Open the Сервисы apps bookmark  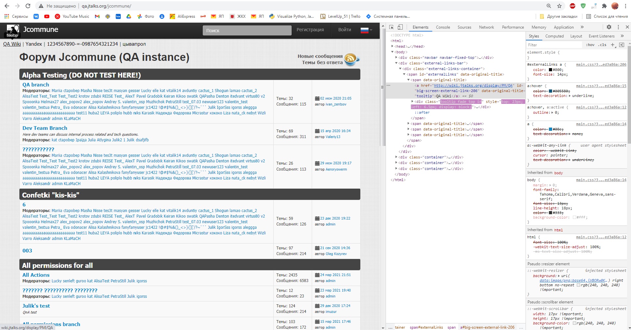pyautogui.click(x=16, y=16)
